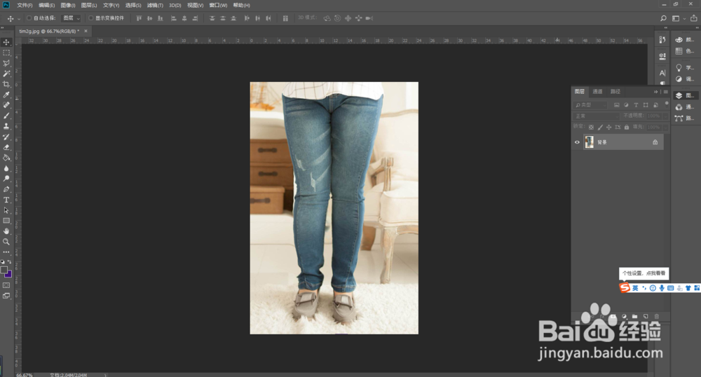701x377 pixels.
Task: Toggle filter for pixel layers
Action: click(x=616, y=105)
